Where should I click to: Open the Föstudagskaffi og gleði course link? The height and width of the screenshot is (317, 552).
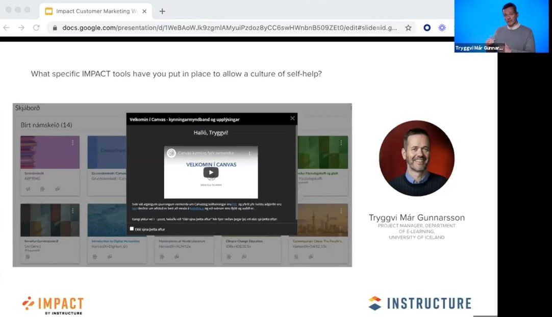pyautogui.click(x=318, y=173)
